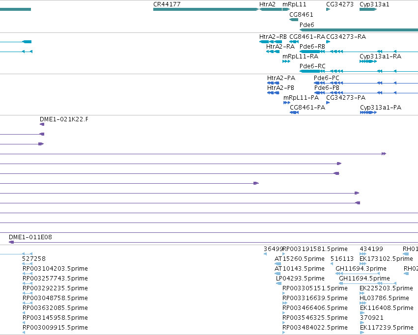Click the HtrA2 gene glyph
Image resolution: width=418 pixels, height=335 pixels.
[271, 9]
